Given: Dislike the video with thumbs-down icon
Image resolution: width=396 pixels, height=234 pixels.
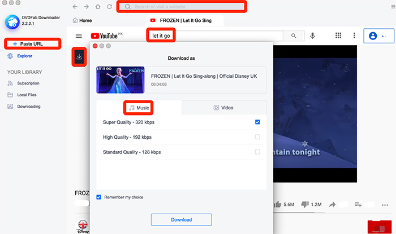Looking at the screenshot, I should pyautogui.click(x=305, y=204).
